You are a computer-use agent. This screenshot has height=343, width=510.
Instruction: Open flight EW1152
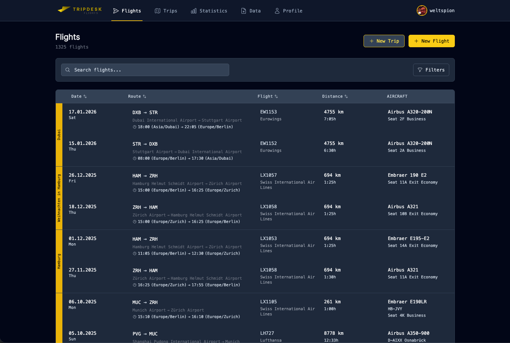coord(268,143)
